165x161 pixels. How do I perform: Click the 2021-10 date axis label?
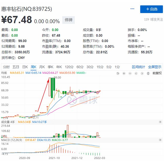point(54,158)
